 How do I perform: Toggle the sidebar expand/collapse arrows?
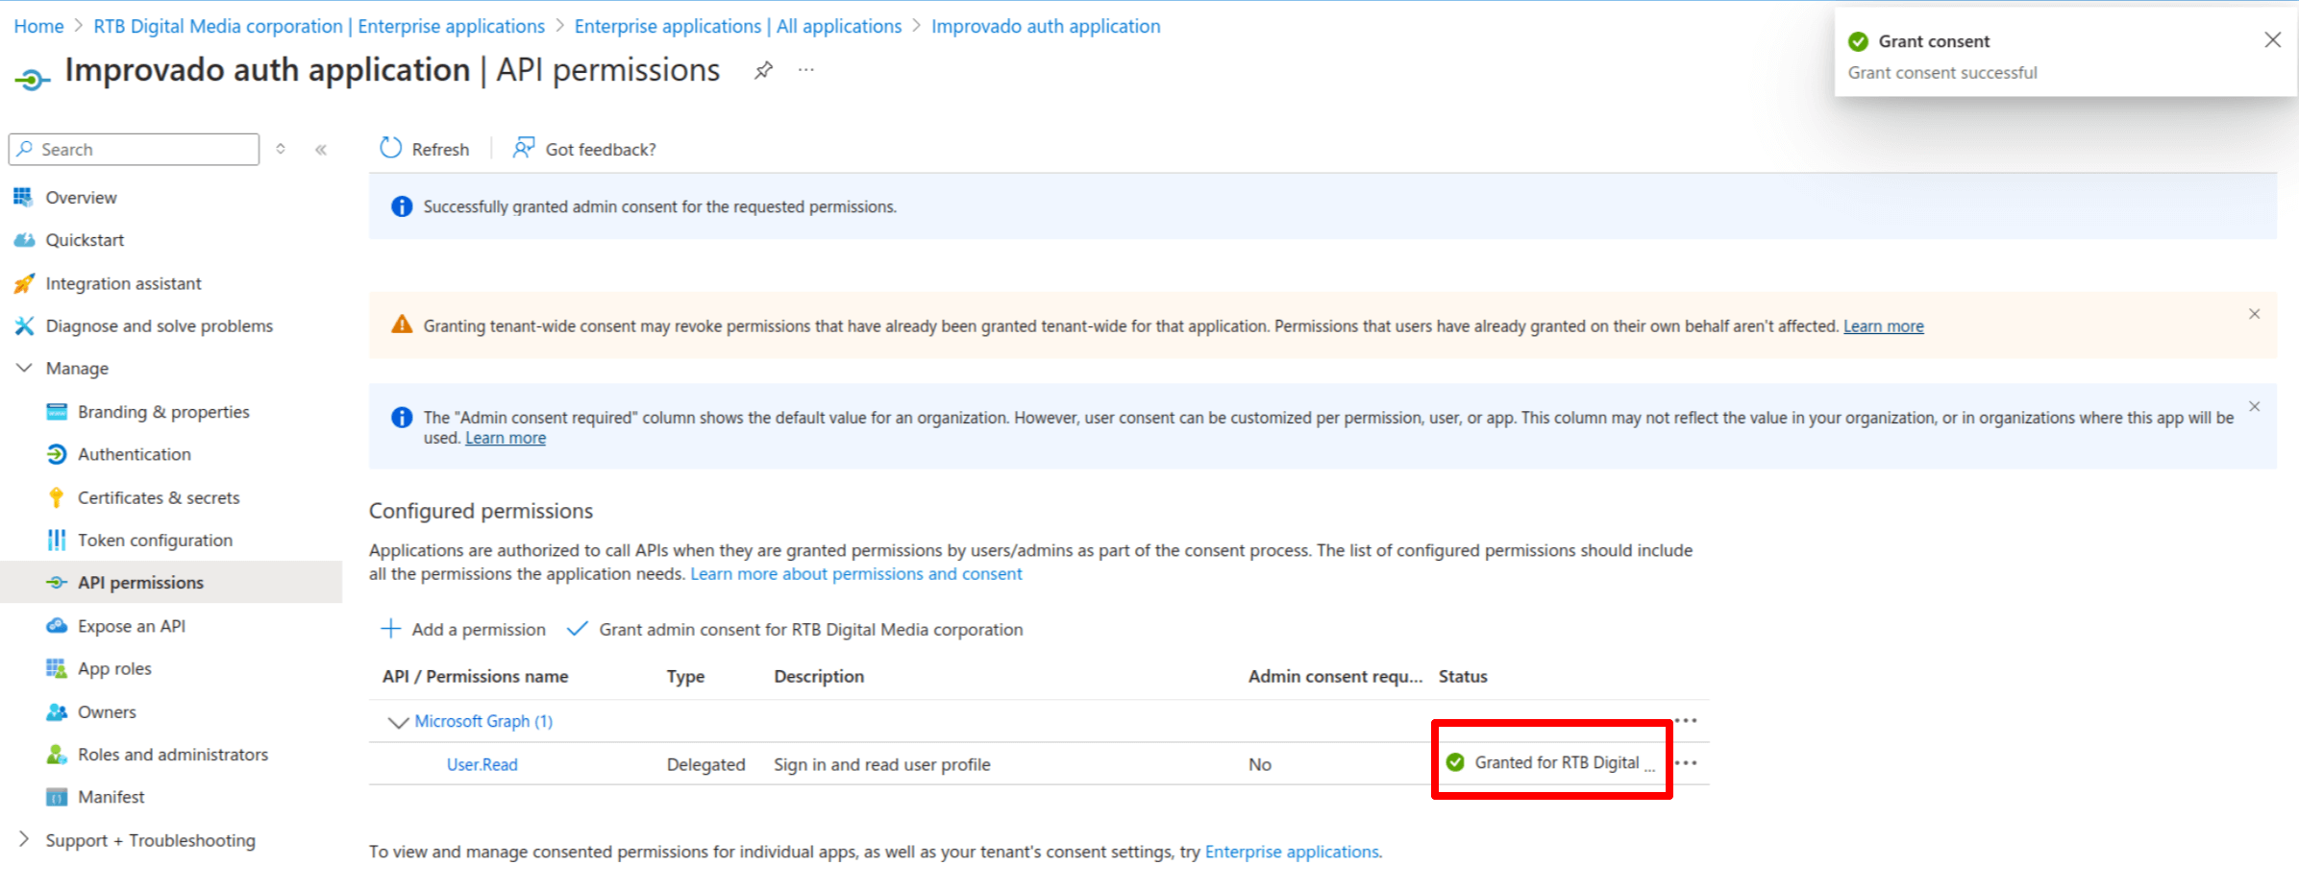pos(281,149)
